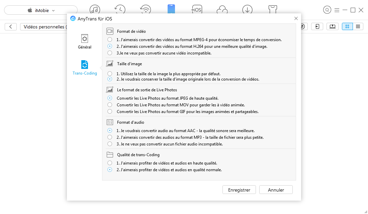
Task: Click the AnyTrans für iOS dialog title
Action: click(x=95, y=19)
